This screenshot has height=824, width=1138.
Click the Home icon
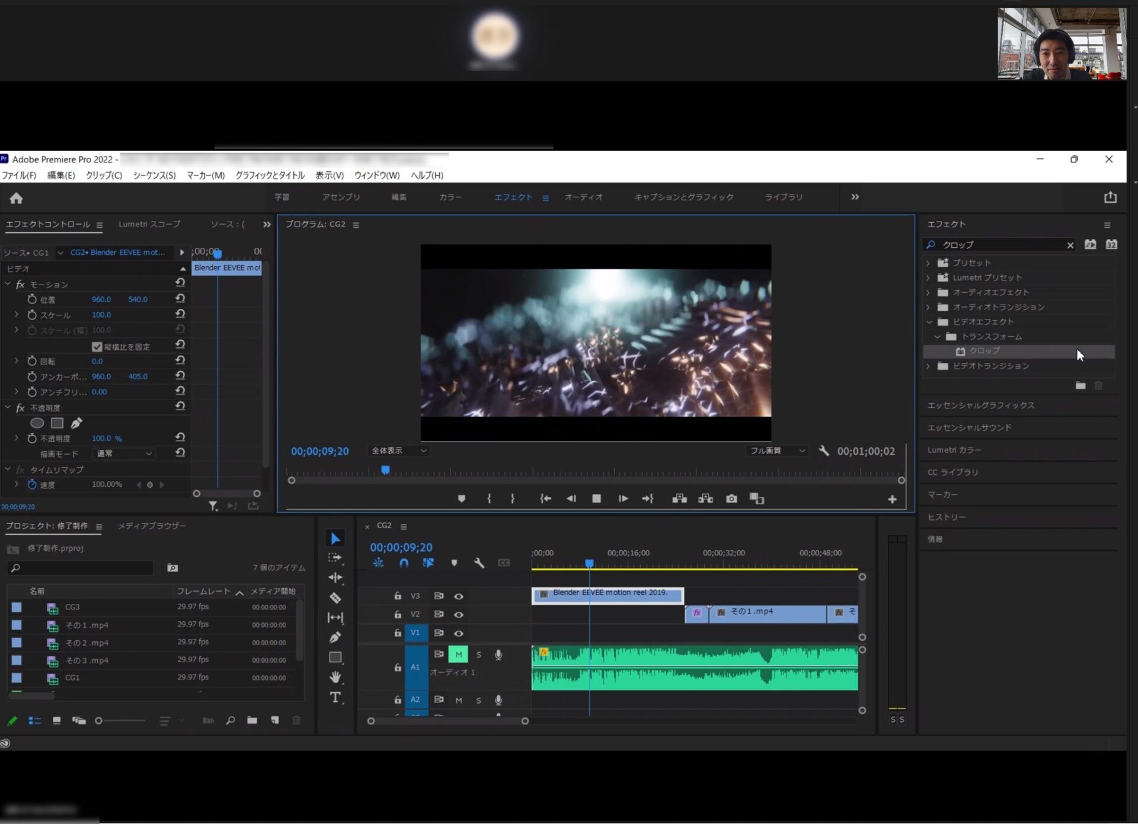tap(16, 198)
